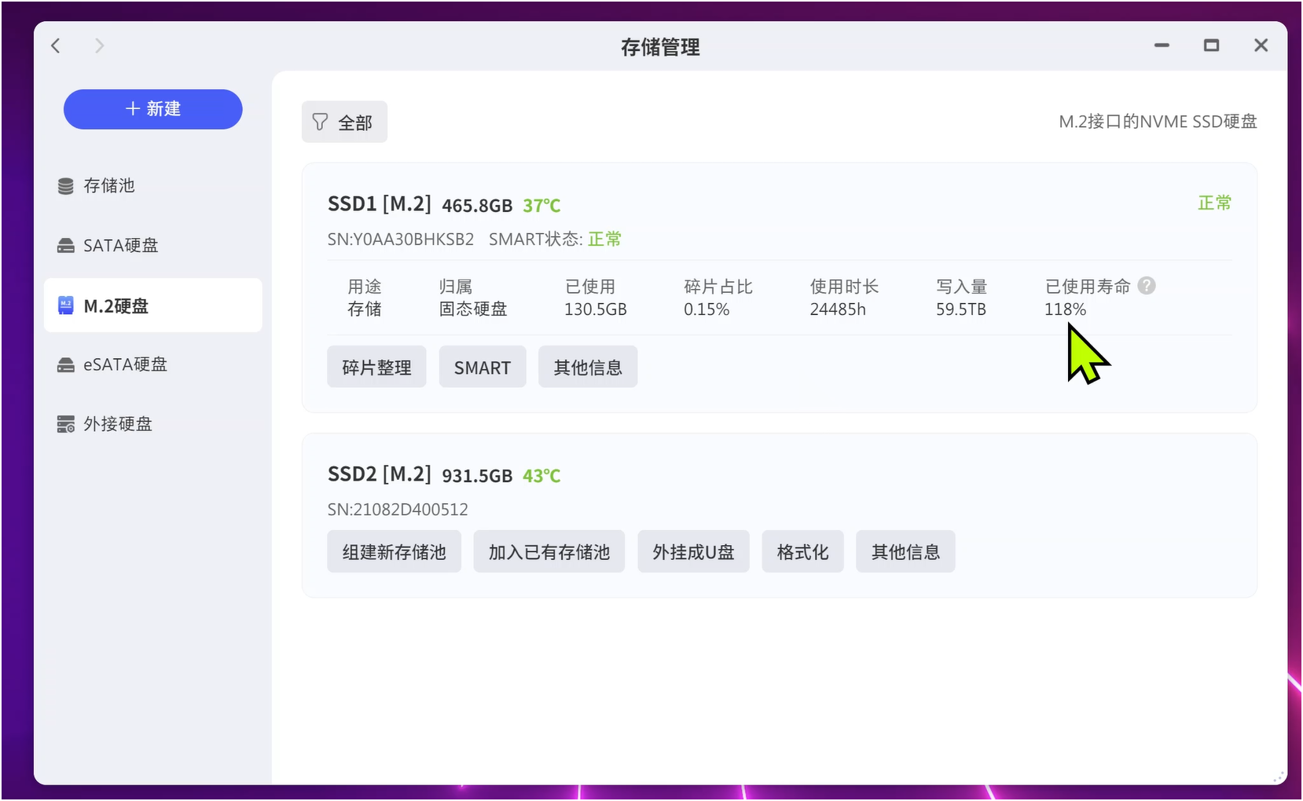This screenshot has height=801, width=1303.
Task: Click 组建新存储池 for SSD2
Action: coord(394,551)
